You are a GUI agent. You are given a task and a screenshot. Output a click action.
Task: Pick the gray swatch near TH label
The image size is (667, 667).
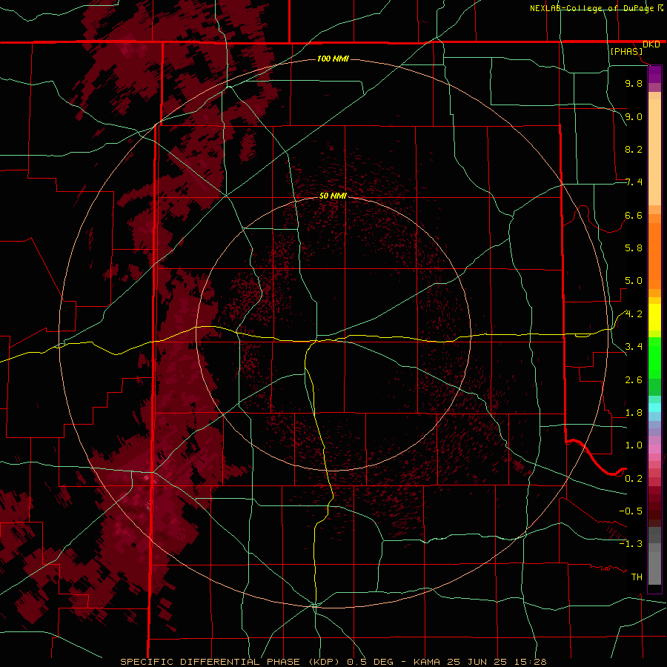[654, 568]
